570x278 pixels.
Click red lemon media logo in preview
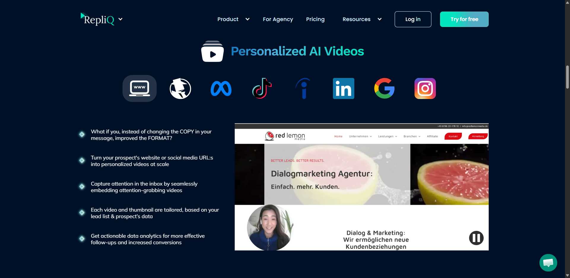point(285,136)
